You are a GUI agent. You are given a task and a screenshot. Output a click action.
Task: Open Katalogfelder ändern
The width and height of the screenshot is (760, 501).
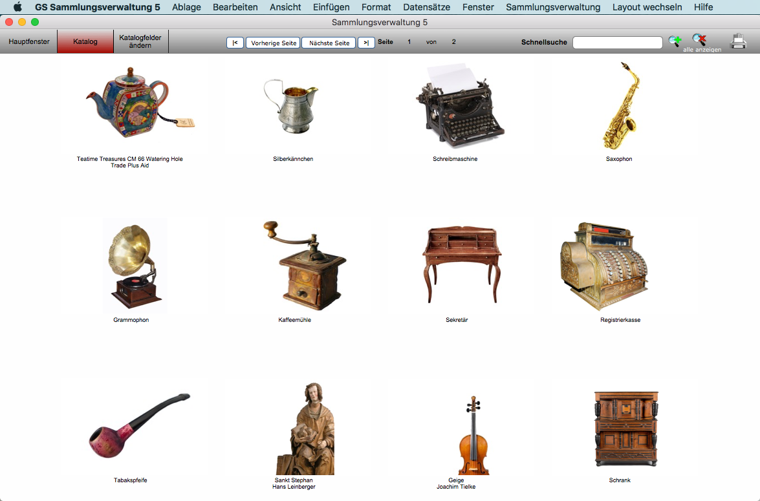[x=140, y=41]
